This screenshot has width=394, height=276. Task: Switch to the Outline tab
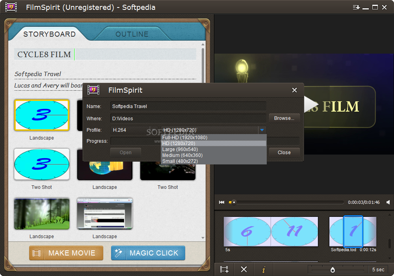point(132,34)
